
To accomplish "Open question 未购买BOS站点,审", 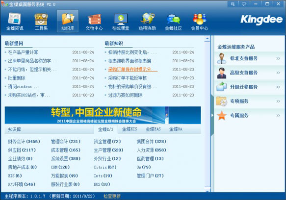I will point(29,95).
